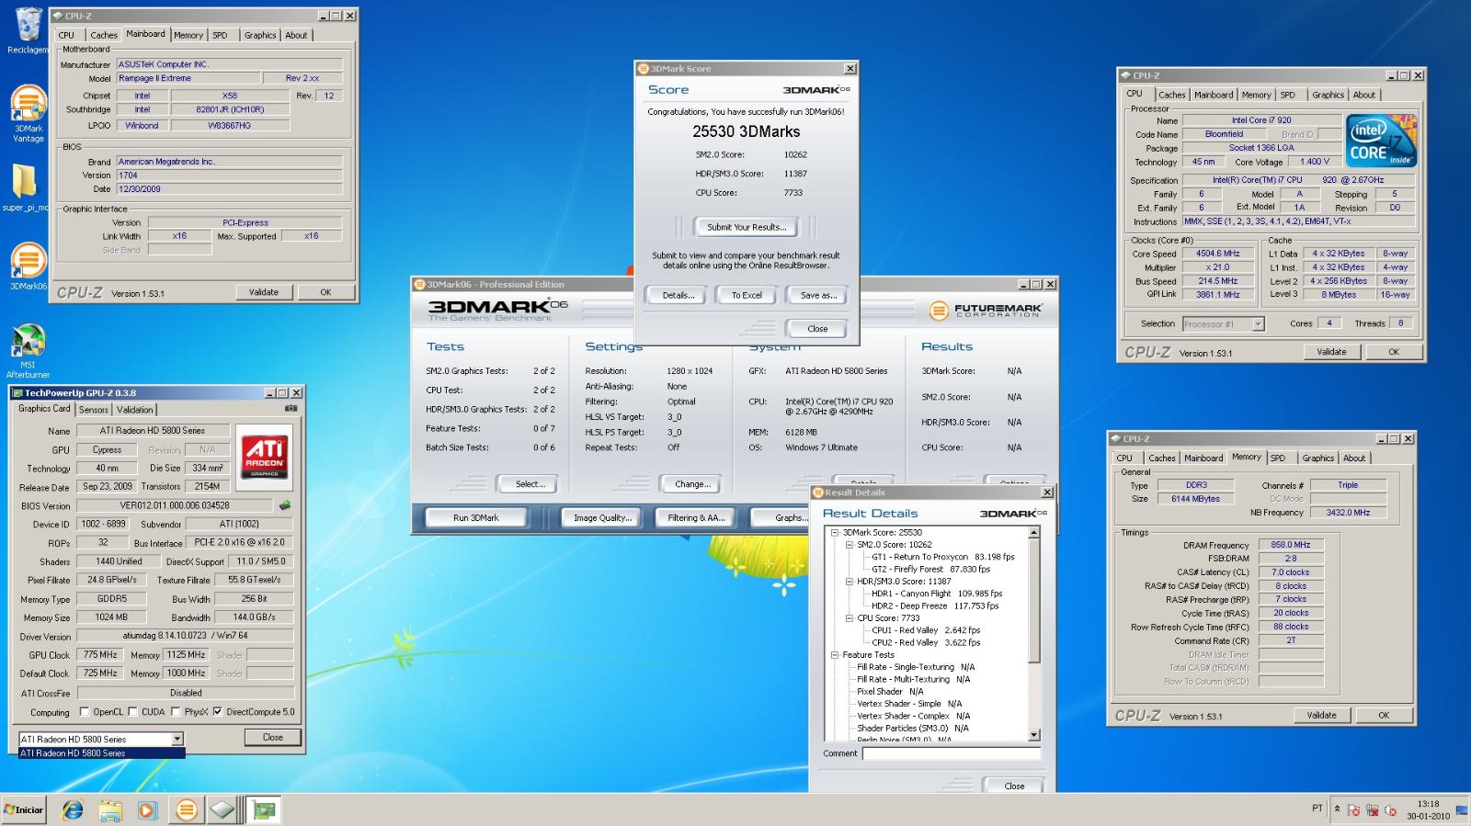Click the GPU-Z screenshot camera icon

tap(291, 408)
